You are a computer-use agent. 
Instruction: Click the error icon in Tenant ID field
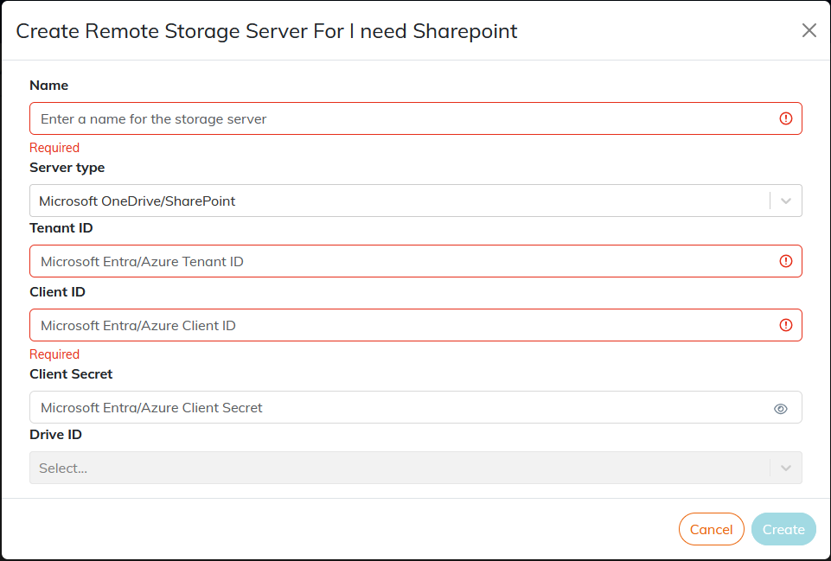[x=785, y=261]
